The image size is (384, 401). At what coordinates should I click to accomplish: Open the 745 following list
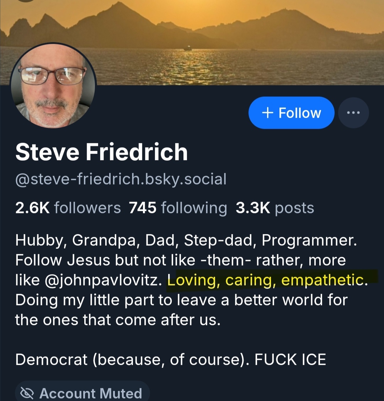178,208
